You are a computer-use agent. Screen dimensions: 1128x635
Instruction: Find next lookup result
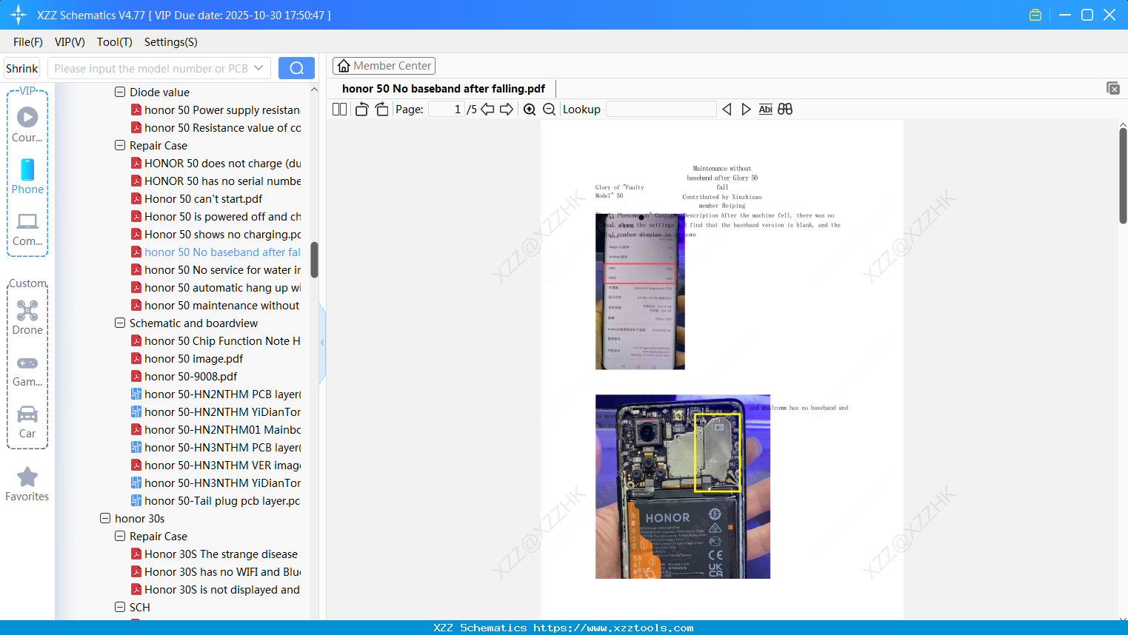(746, 110)
